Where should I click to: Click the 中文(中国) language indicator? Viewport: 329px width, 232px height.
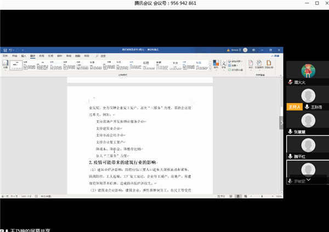(46, 196)
